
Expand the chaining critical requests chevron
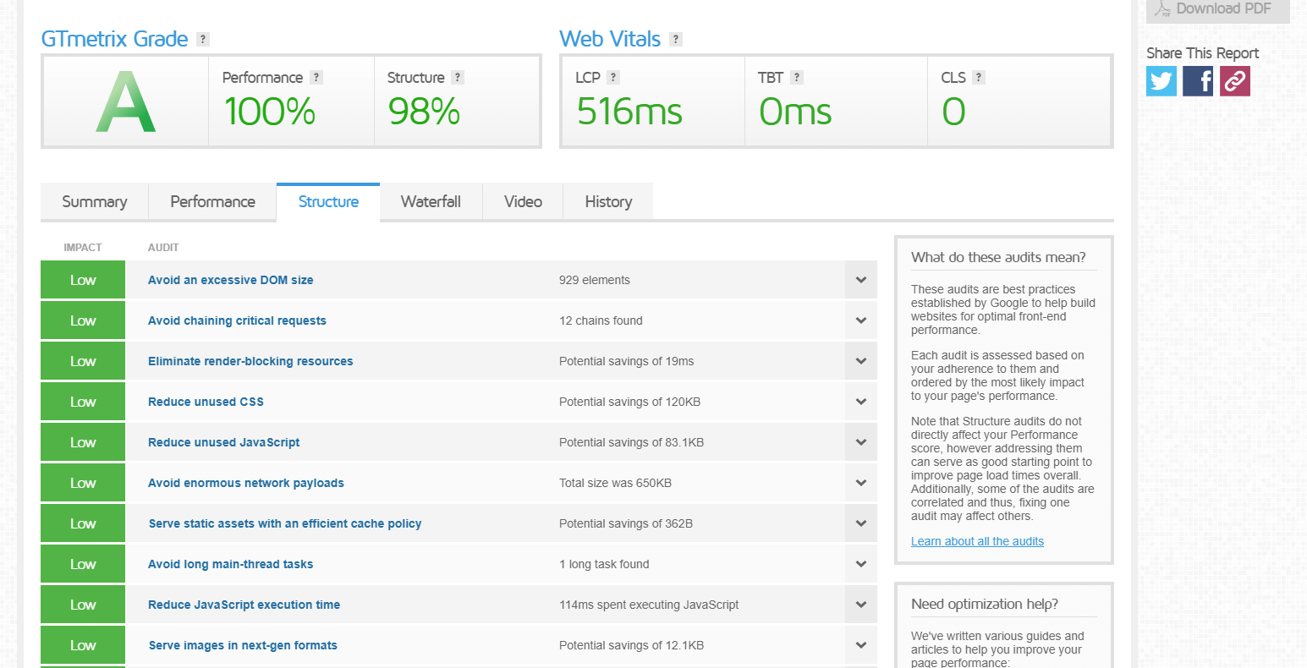[861, 320]
